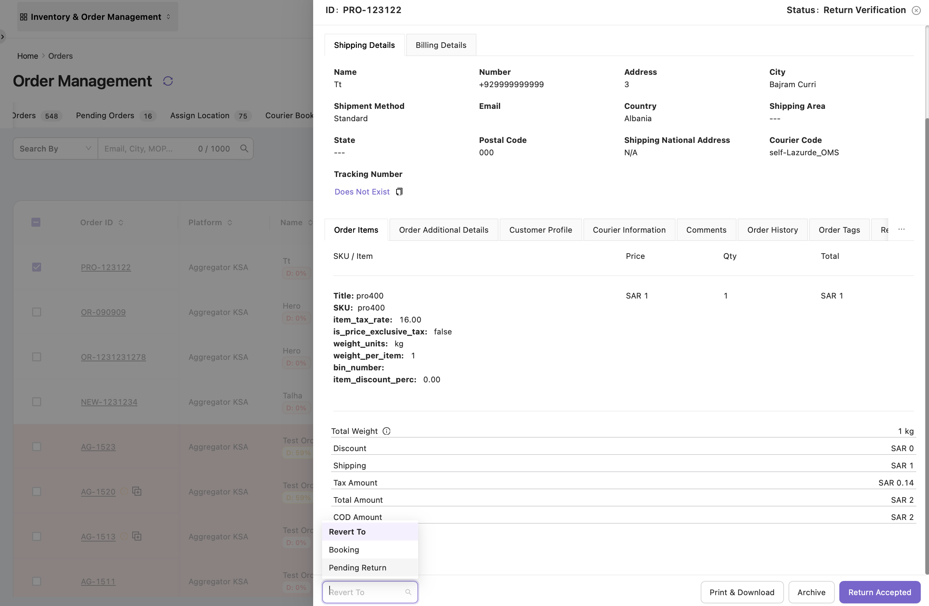Check the AG-1511 row checkbox

point(36,581)
